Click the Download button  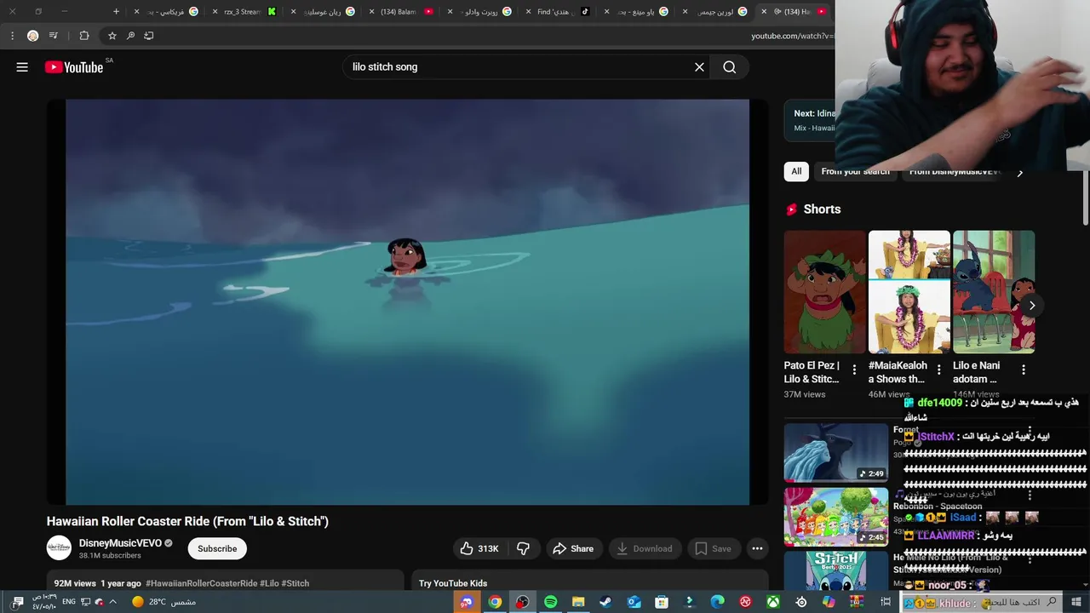644,549
